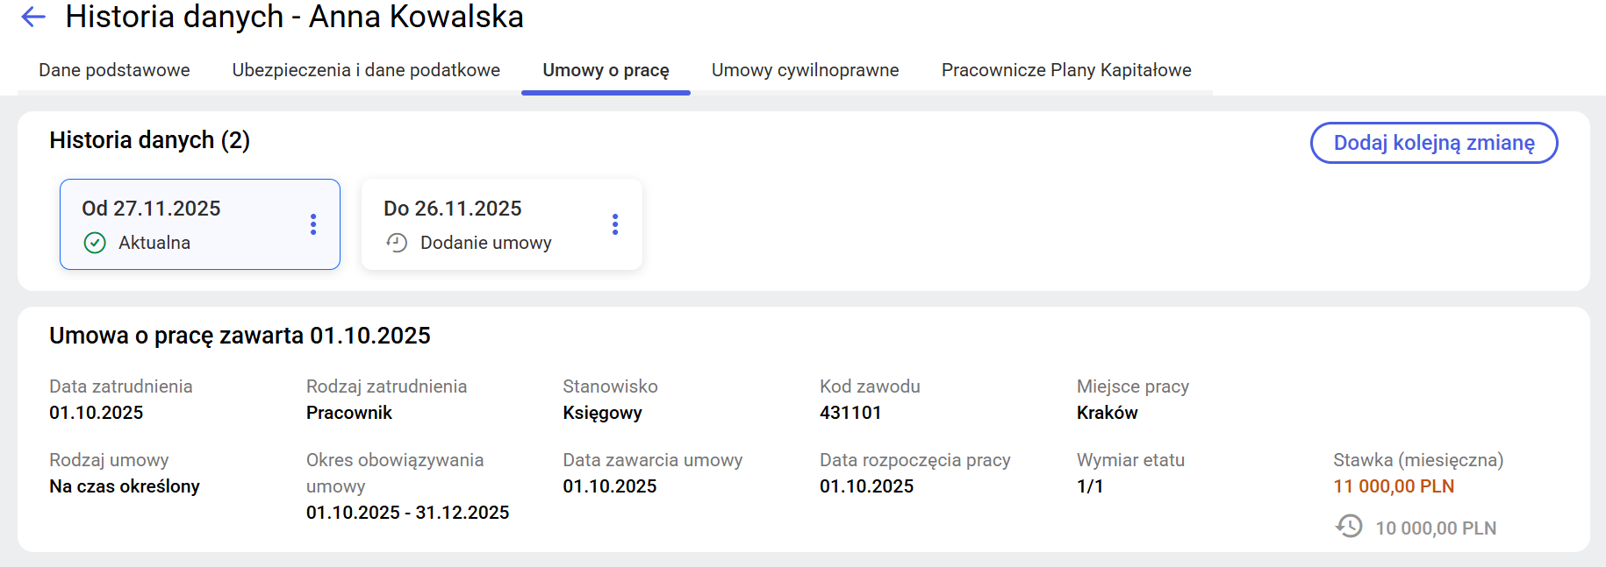Click previous salary 10 000,00 PLN
The height and width of the screenshot is (567, 1606).
pos(1436,528)
